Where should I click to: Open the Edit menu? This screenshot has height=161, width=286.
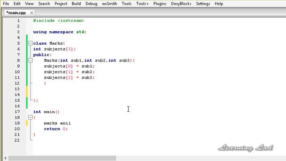pyautogui.click(x=17, y=4)
